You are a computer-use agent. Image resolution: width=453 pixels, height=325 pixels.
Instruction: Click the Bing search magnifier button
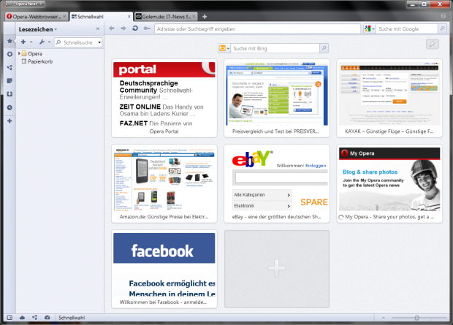point(324,48)
